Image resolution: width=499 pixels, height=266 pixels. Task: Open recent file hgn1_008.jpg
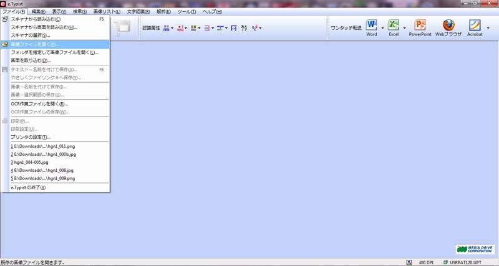click(x=56, y=170)
